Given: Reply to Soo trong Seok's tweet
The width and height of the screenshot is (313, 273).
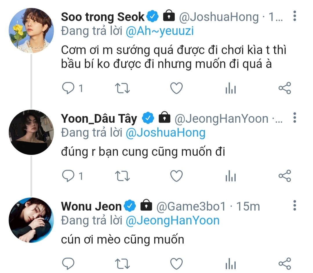Looking at the screenshot, I should (x=68, y=88).
